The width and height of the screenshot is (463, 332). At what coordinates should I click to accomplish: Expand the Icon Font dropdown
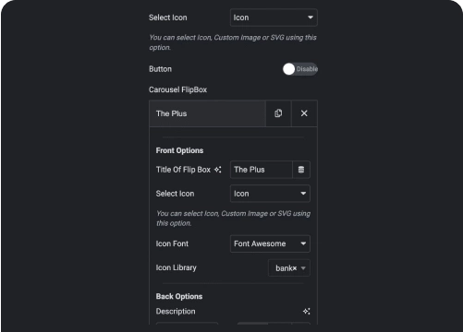pos(270,243)
